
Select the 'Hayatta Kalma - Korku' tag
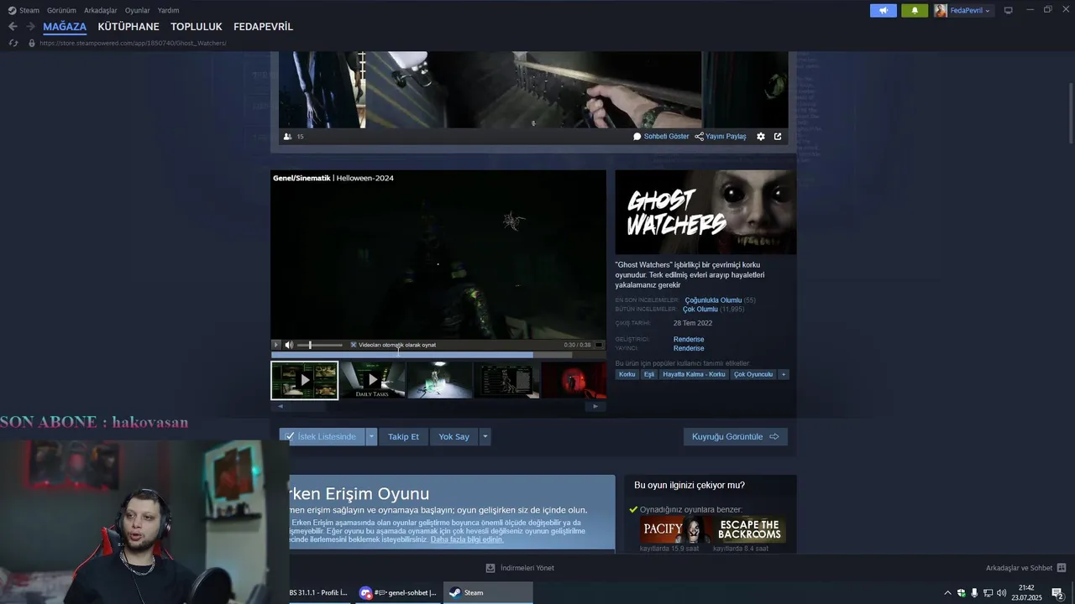[x=694, y=374]
